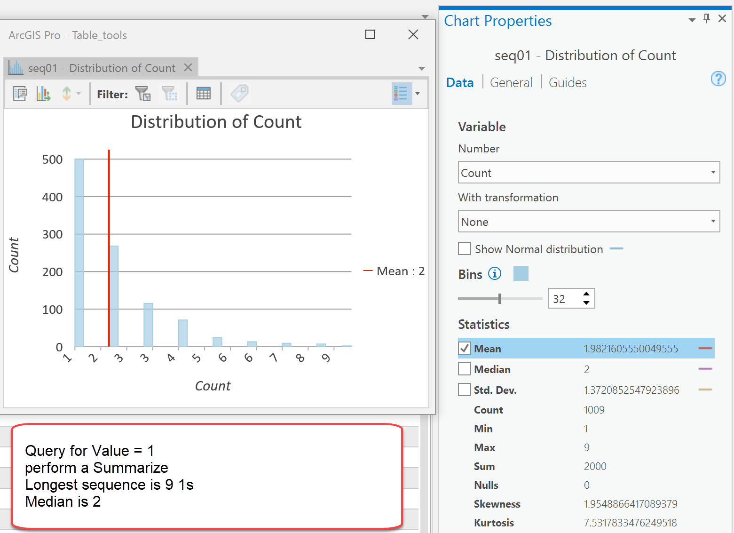Switch to the Guides tab
The image size is (734, 533).
(568, 83)
